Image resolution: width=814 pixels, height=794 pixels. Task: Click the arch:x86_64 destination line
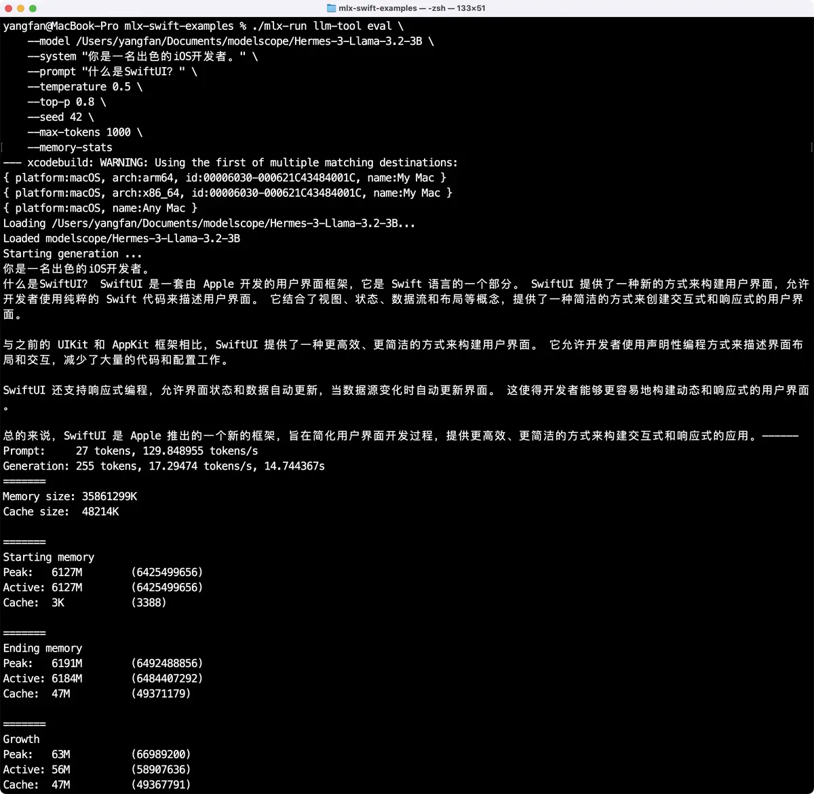(228, 193)
